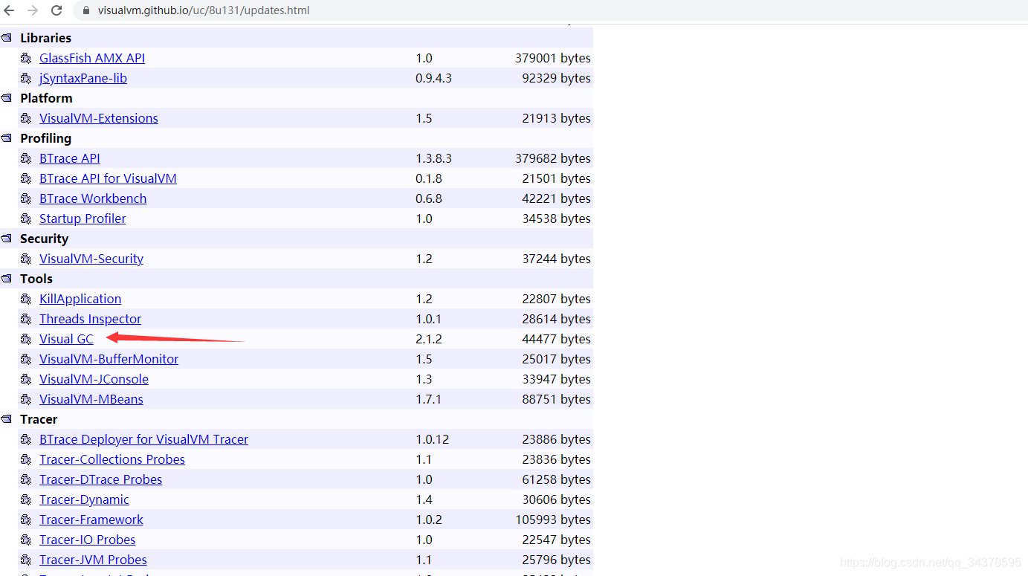Open the BTrace Workbench link
This screenshot has width=1028, height=576.
[x=93, y=198]
